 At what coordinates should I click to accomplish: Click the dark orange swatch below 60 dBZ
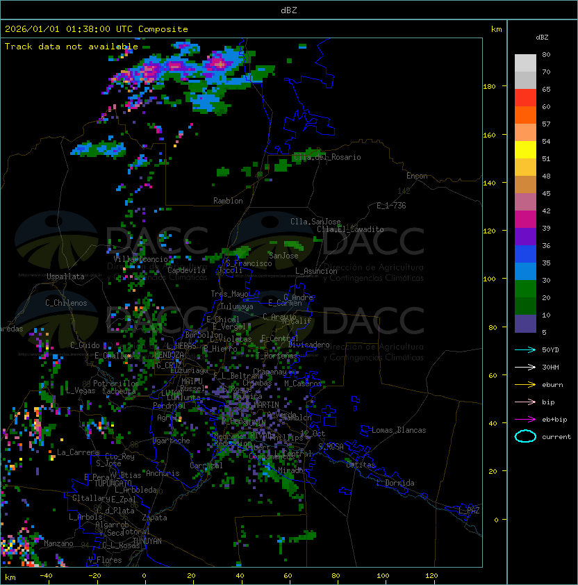click(x=525, y=115)
